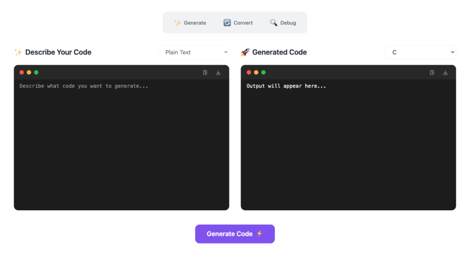Click the Generate Code button
468x263 pixels.
coord(235,234)
